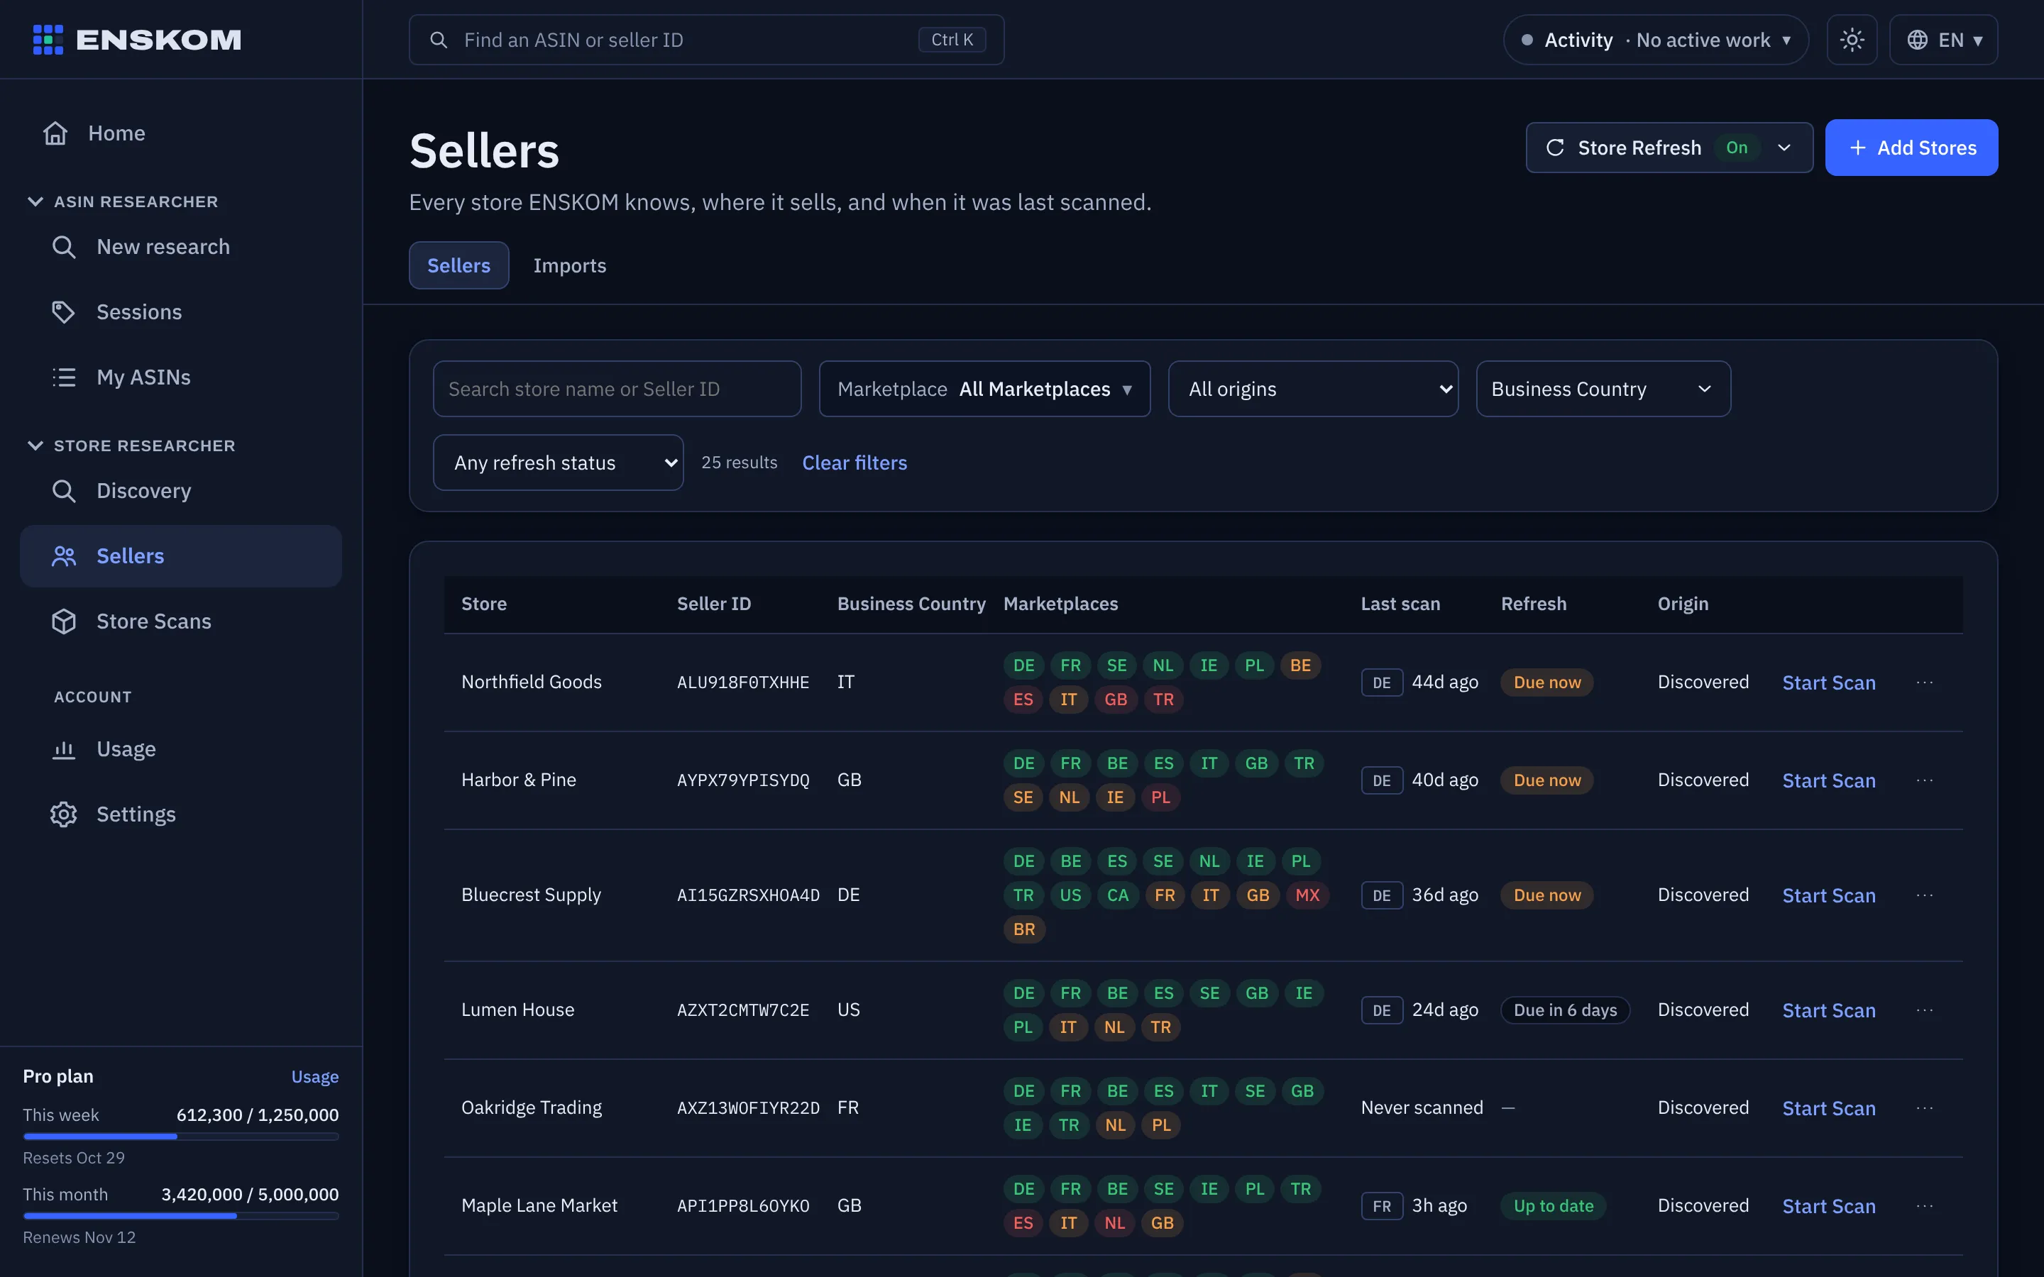The width and height of the screenshot is (2044, 1277).
Task: Click the Last scan column header
Action: coord(1400,604)
